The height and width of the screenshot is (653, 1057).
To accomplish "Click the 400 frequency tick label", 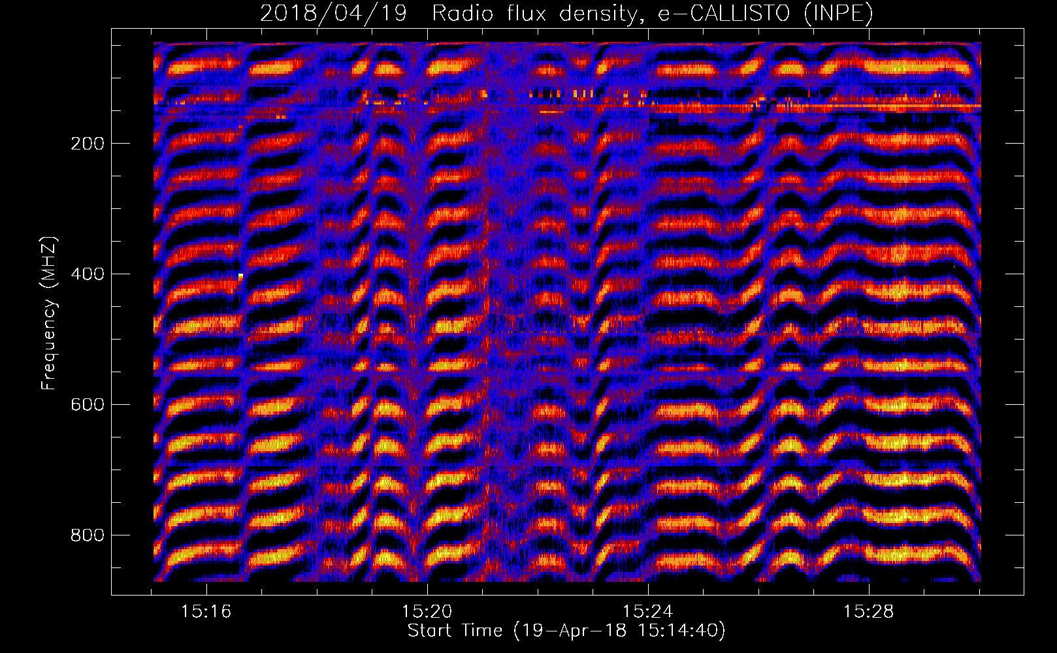I will [x=87, y=274].
